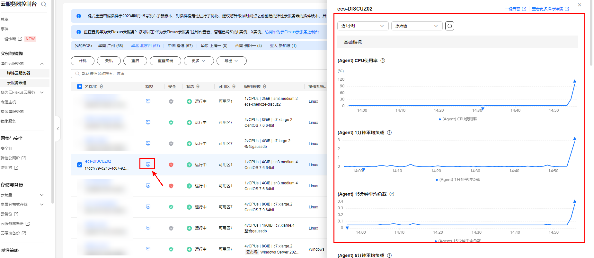Image resolution: width=594 pixels, height=258 pixels.
Task: Click the 重启 button
Action: coord(135,61)
